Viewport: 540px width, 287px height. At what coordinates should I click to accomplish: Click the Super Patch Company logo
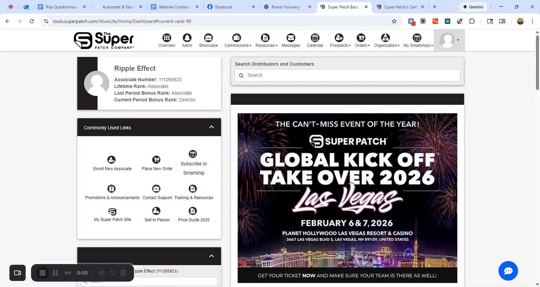tap(104, 40)
